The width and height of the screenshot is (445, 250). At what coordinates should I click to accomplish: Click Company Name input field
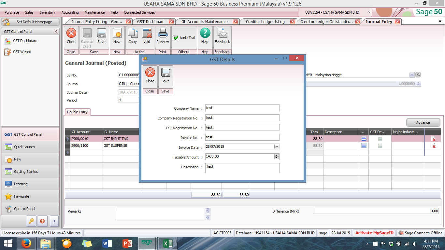[242, 108]
